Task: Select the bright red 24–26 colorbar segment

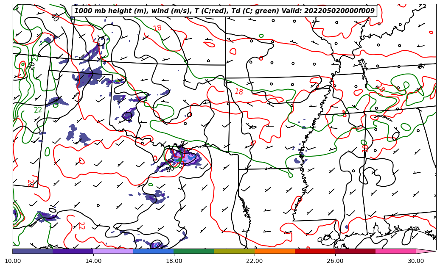Action: pos(315,251)
